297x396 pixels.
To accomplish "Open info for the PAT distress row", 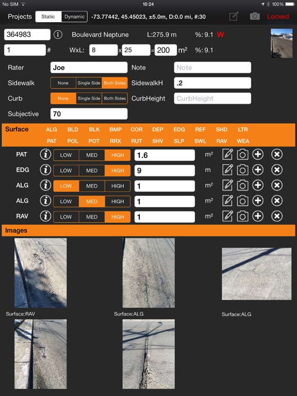I will coord(45,155).
